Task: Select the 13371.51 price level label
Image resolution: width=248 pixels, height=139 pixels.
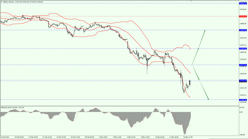Action: (x=243, y=65)
